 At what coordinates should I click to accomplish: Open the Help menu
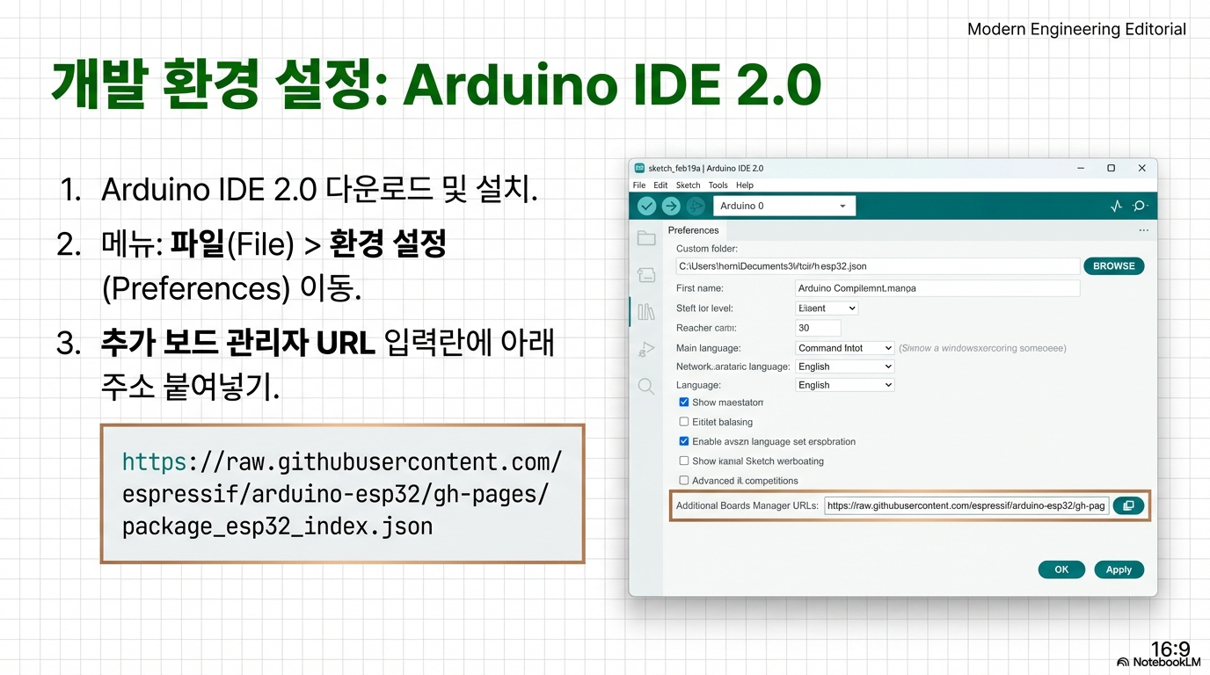pos(745,185)
